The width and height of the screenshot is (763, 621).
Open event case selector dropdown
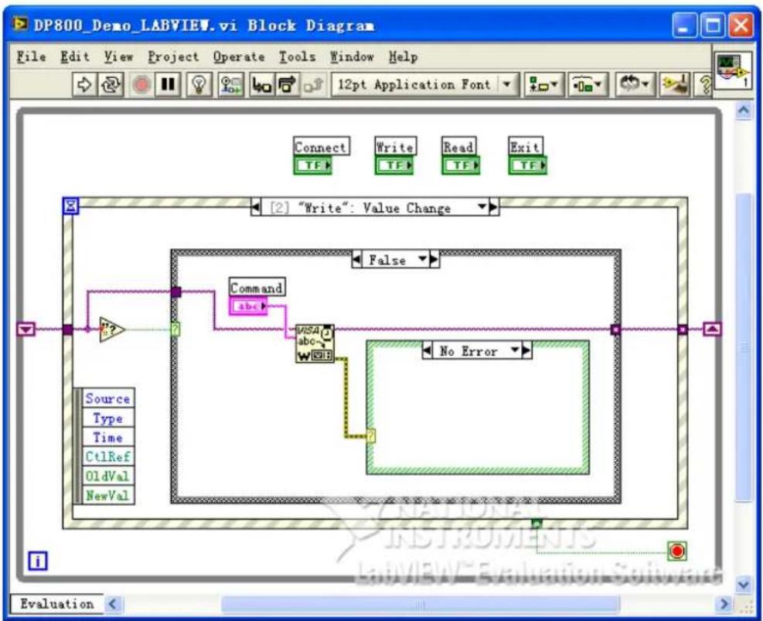pyautogui.click(x=482, y=207)
